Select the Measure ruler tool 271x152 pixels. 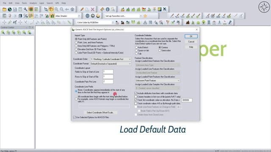tap(102, 9)
